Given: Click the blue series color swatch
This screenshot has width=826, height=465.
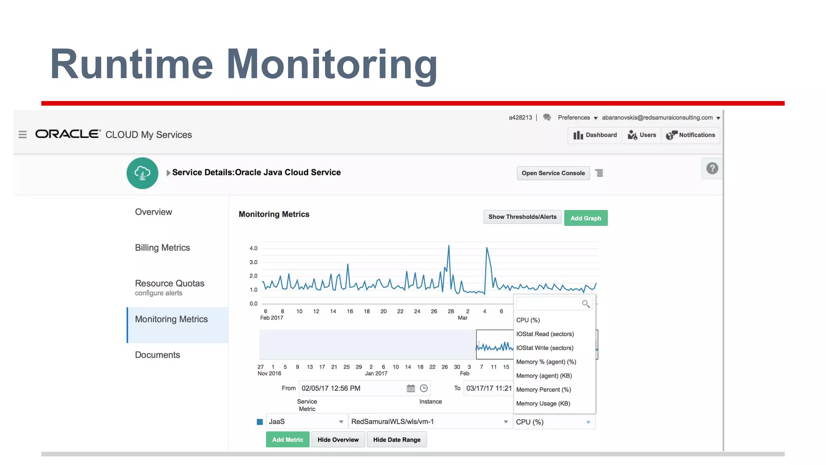Looking at the screenshot, I should [260, 422].
